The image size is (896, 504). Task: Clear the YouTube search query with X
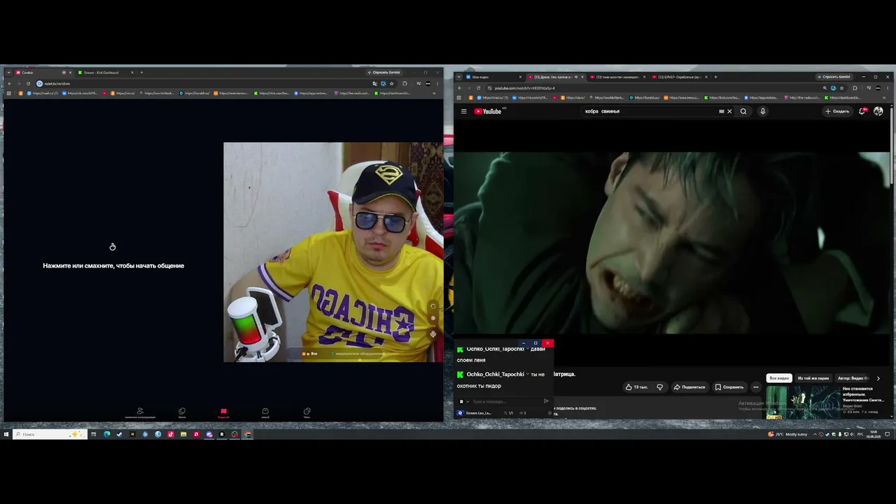pos(729,111)
